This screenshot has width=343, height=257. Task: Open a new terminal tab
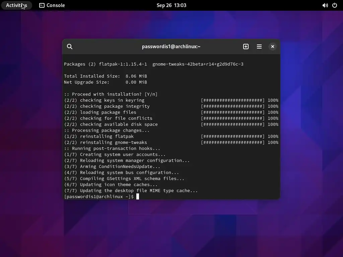(x=246, y=47)
